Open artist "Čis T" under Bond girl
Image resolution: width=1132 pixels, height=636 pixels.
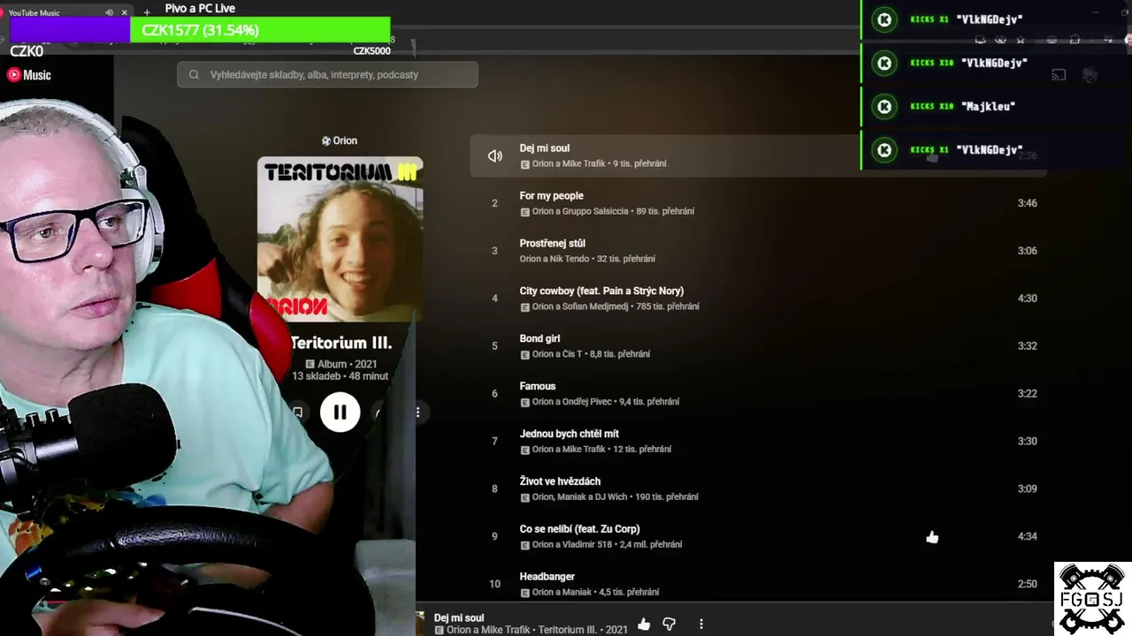pos(572,355)
